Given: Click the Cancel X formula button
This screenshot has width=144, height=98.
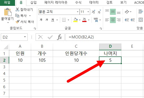Looking at the screenshot, I should click(x=41, y=37).
